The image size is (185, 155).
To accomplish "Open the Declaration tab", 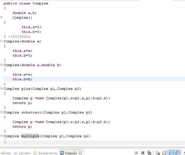I will pyautogui.click(x=45, y=153).
